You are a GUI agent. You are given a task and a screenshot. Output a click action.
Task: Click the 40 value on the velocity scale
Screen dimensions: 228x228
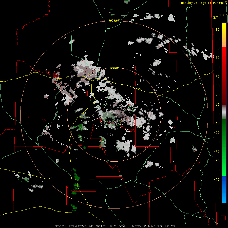(218, 77)
